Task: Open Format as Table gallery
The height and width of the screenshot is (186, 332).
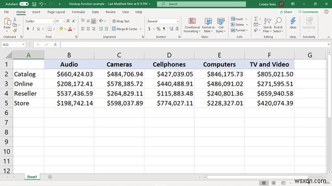Action: click(208, 25)
